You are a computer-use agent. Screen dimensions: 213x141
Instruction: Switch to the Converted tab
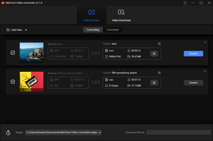point(112,30)
